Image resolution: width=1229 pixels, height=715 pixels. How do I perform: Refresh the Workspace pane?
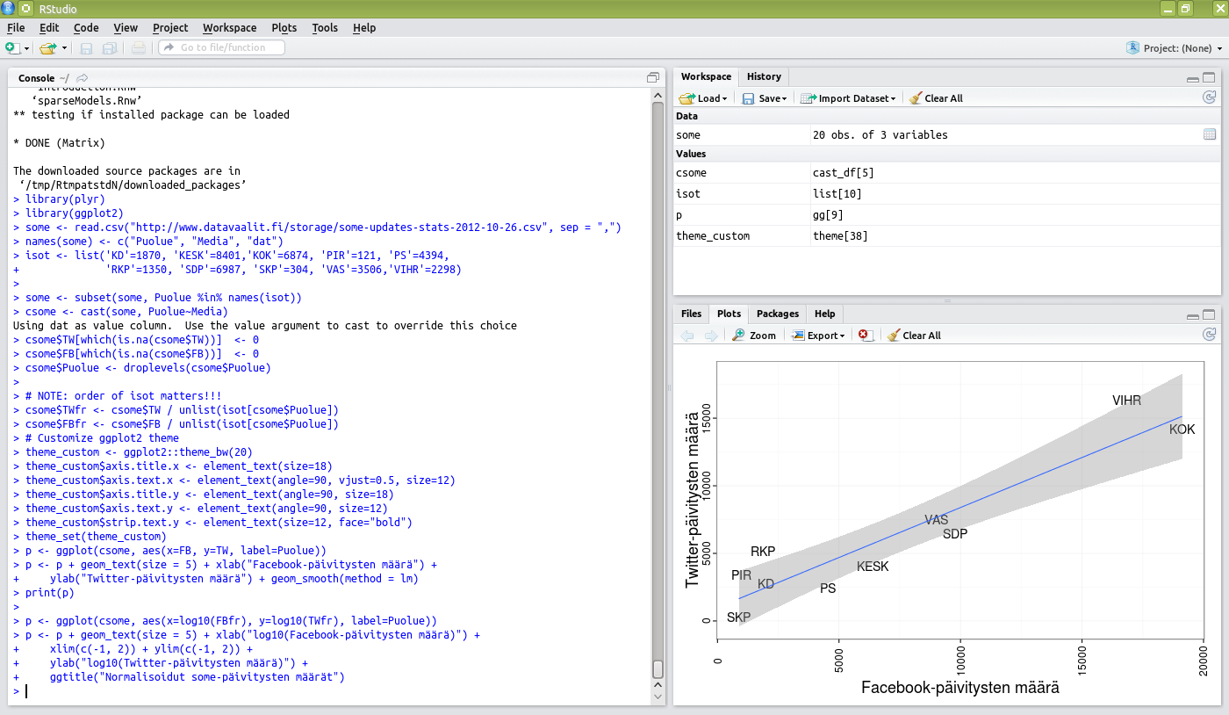[1209, 97]
